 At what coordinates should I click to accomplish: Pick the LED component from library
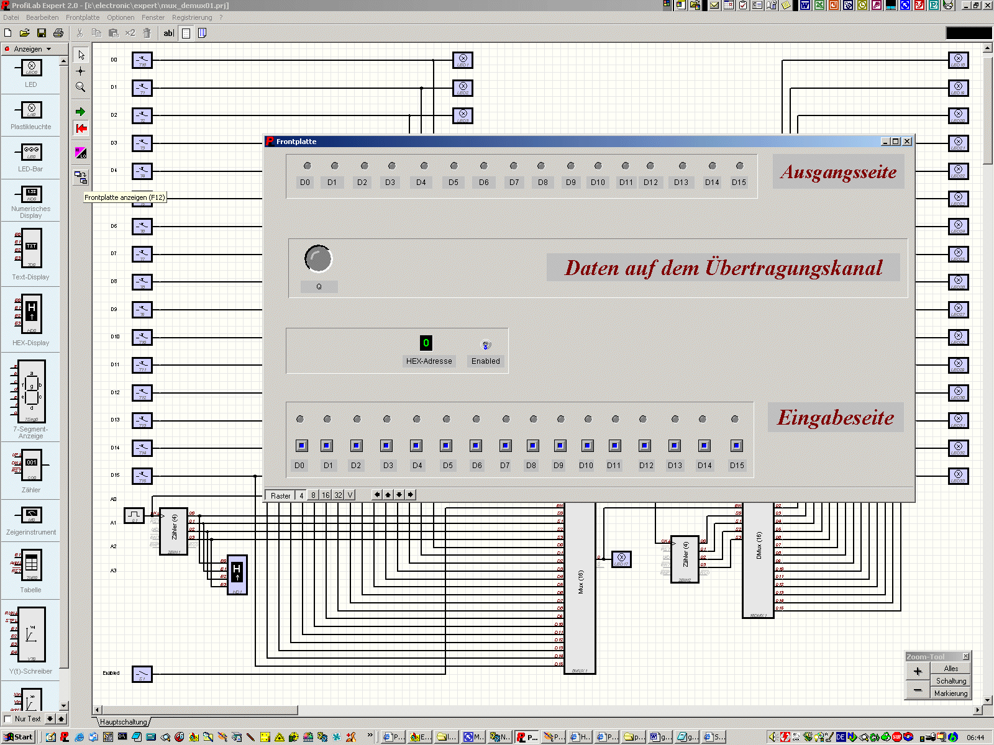pos(31,73)
